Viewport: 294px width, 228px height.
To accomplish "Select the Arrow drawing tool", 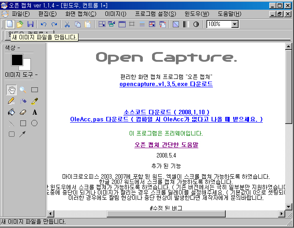I will [22, 134].
